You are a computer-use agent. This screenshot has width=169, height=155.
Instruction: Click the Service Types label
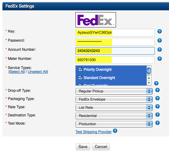[20, 68]
